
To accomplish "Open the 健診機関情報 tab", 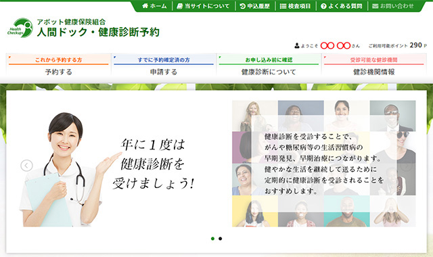I will tap(374, 66).
